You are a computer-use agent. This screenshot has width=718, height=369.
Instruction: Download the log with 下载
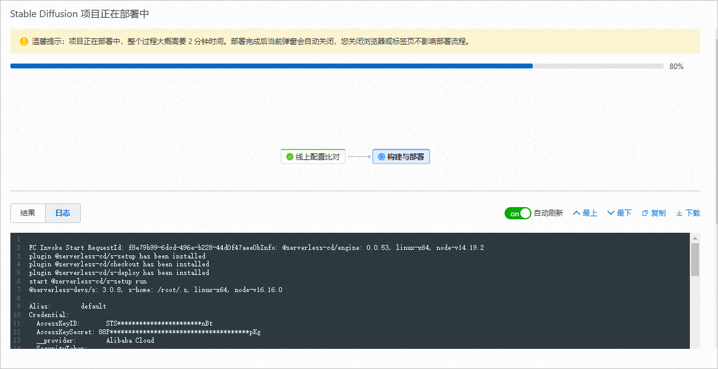pyautogui.click(x=688, y=214)
